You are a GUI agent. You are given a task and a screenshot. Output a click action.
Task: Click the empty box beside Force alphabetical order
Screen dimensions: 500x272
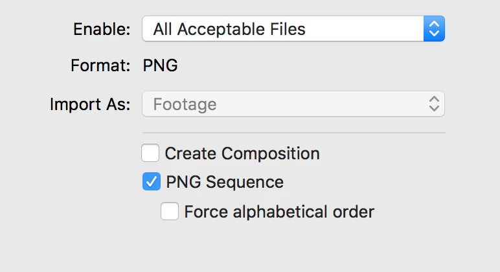tap(170, 211)
